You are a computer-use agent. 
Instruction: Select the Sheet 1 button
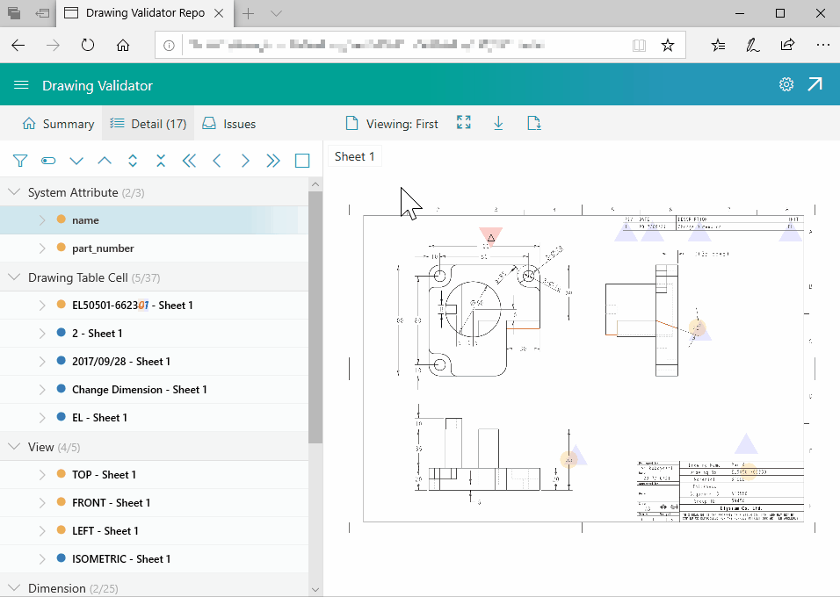pyautogui.click(x=355, y=156)
